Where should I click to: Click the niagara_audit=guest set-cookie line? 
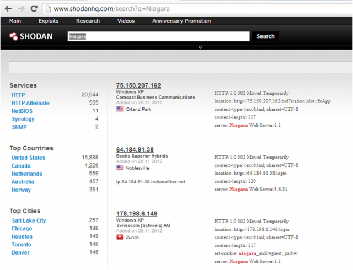(x=256, y=253)
